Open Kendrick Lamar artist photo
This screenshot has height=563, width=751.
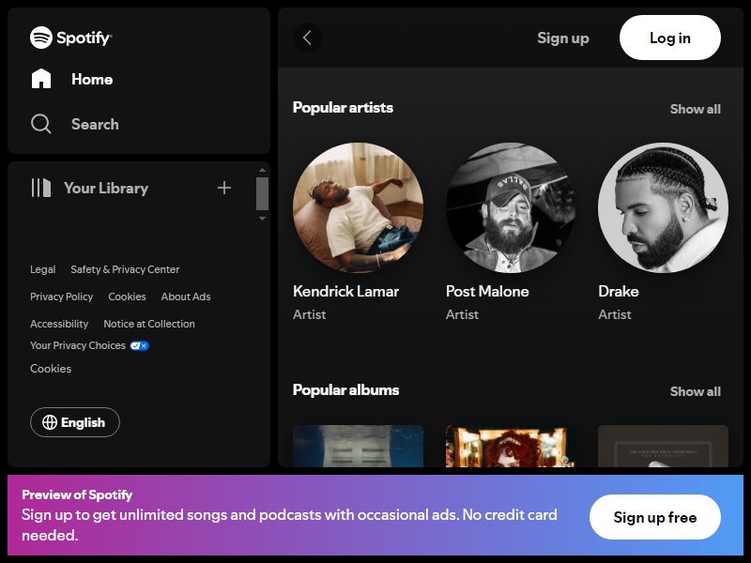359,207
